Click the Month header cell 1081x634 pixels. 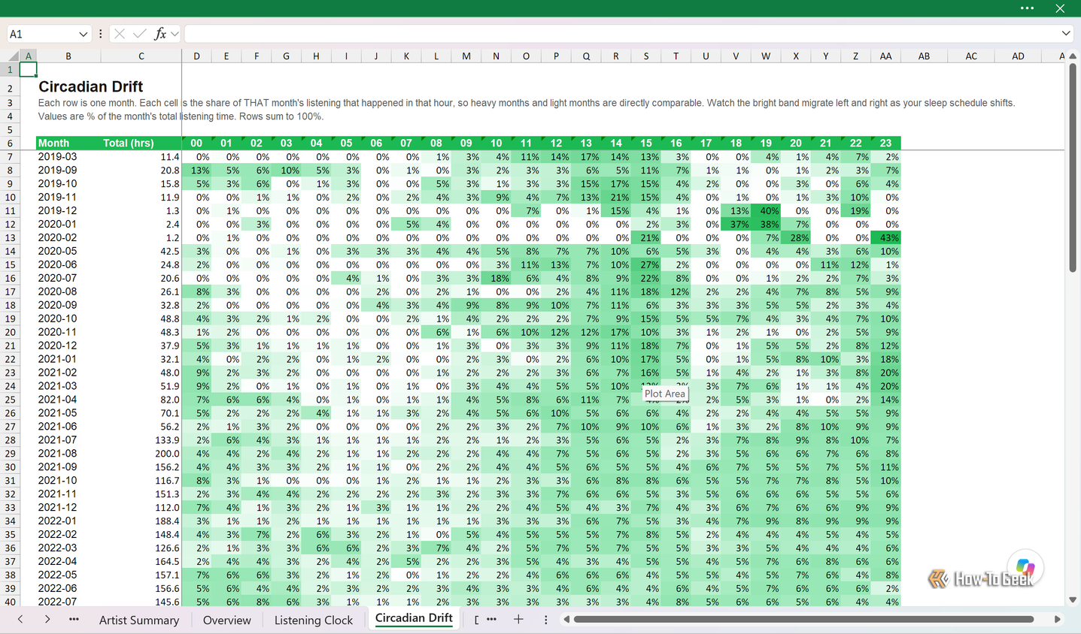coord(68,143)
